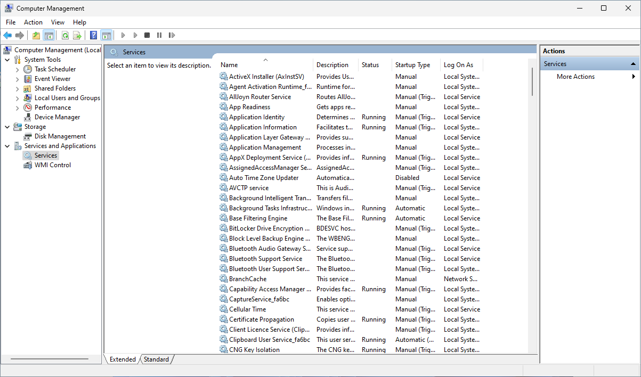Click the Performance monitor icon
This screenshot has height=377, width=641.
[28, 108]
